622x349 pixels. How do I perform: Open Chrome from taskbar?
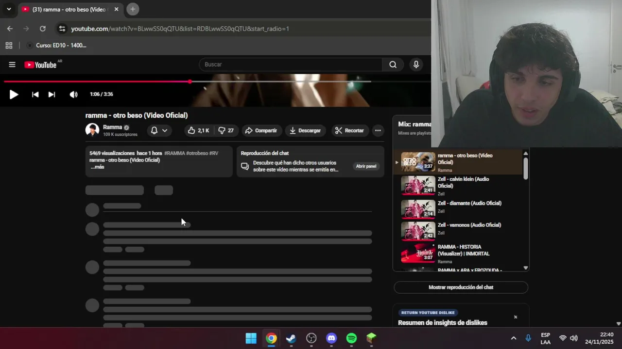click(271, 338)
